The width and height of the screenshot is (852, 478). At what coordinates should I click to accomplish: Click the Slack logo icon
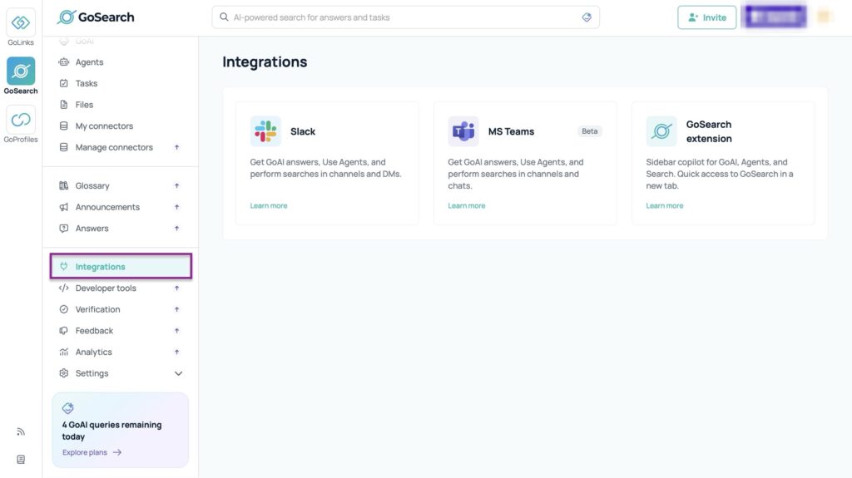click(x=265, y=131)
